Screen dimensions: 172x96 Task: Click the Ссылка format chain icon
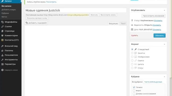pos(135,61)
